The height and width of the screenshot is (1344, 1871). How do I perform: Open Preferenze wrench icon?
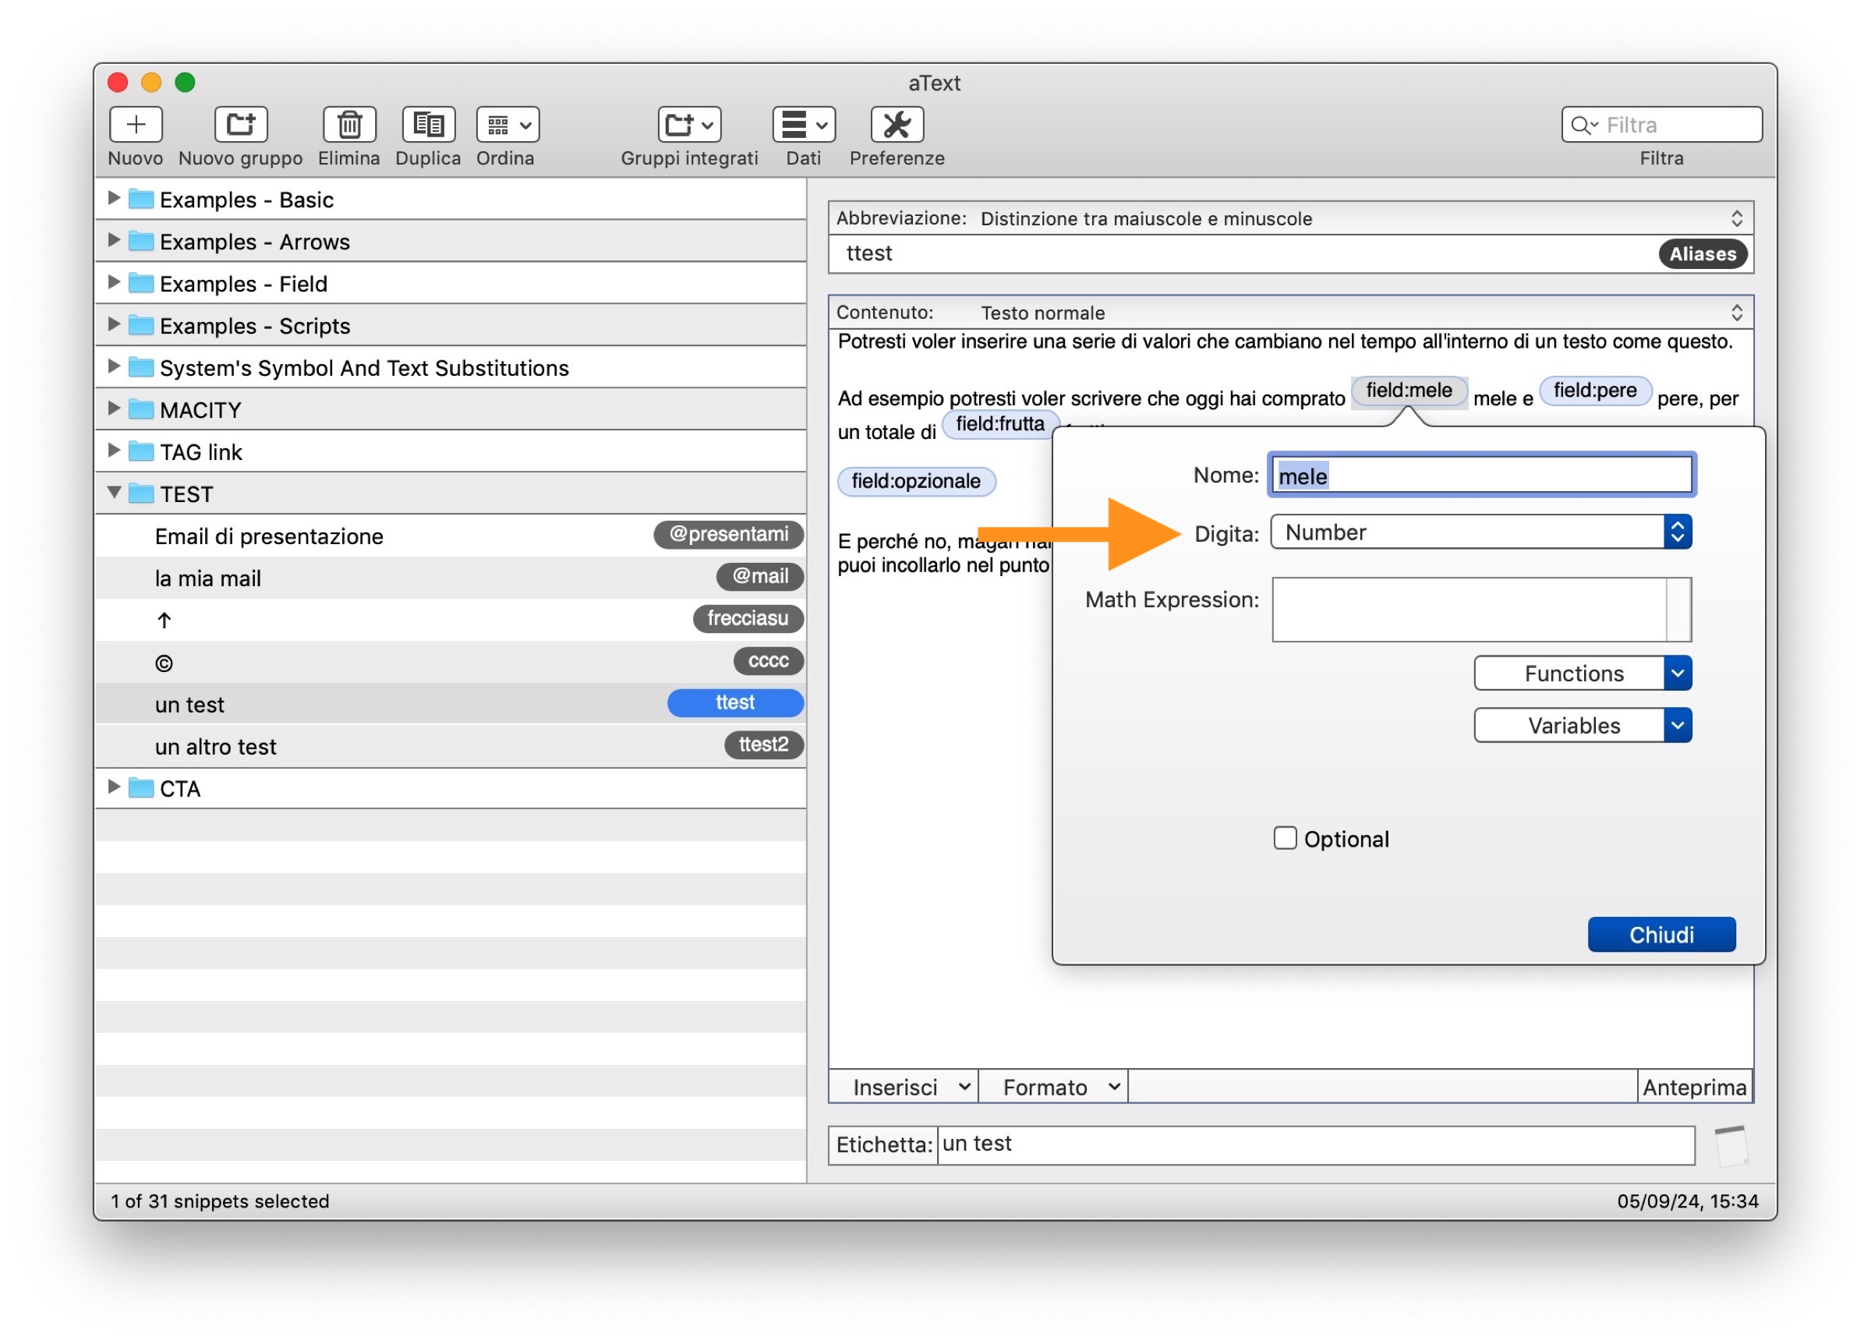coord(896,125)
